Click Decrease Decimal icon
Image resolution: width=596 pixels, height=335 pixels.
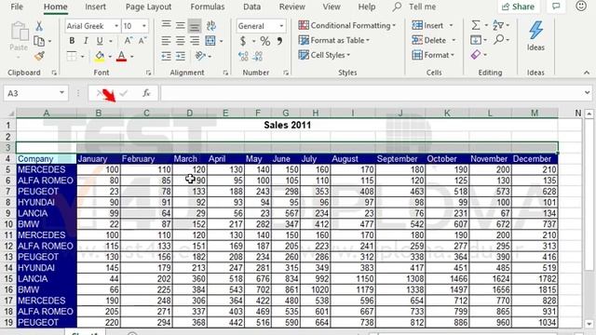tap(258, 56)
